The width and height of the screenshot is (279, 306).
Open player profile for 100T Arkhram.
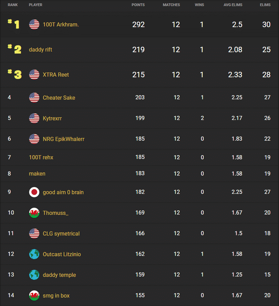coord(61,24)
